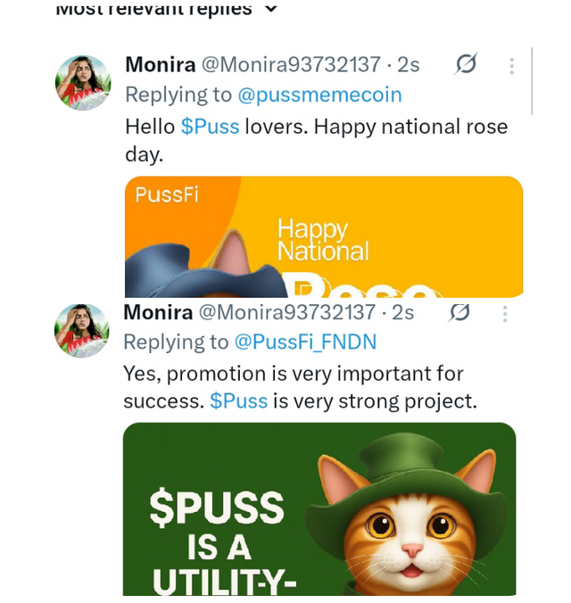This screenshot has width=571, height=603.
Task: Click the 2s timestamp on the rose day reply
Action: 410,65
